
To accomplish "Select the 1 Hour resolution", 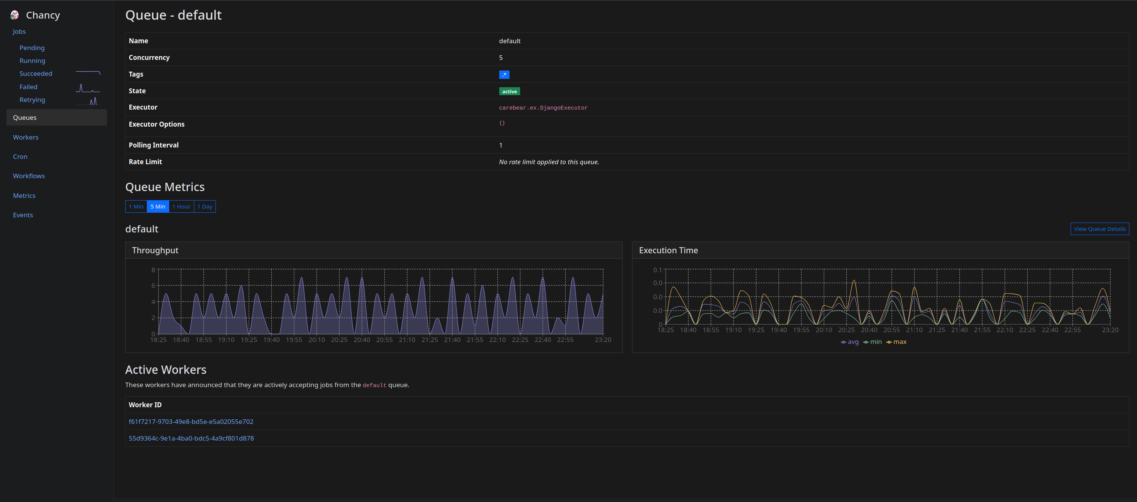I will (x=181, y=206).
